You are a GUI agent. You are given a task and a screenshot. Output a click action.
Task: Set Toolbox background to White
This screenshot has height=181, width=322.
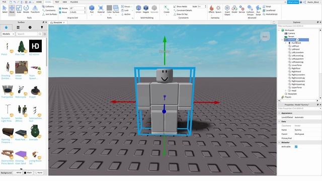click(x=18, y=172)
